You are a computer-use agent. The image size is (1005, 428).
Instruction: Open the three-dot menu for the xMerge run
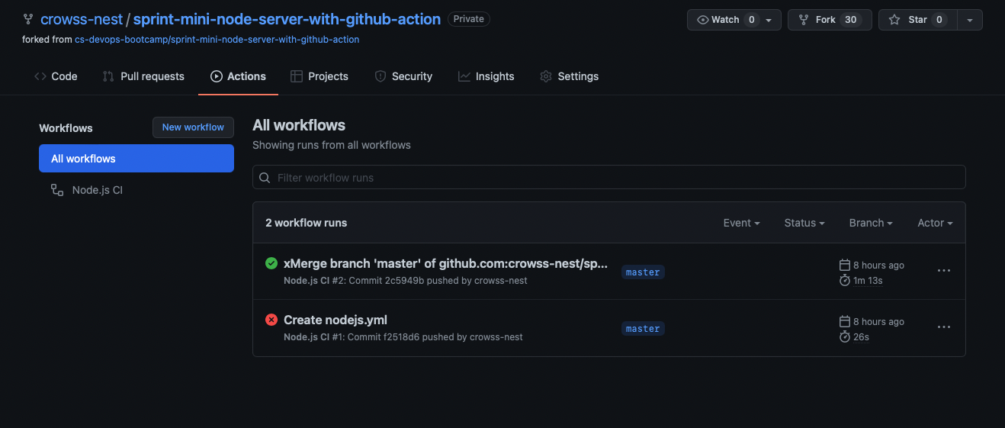[944, 271]
